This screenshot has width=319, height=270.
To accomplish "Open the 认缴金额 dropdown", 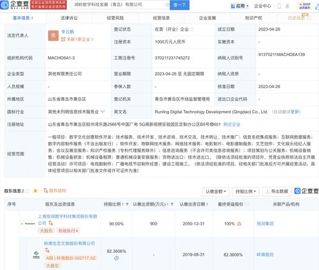I will click(x=216, y=191).
